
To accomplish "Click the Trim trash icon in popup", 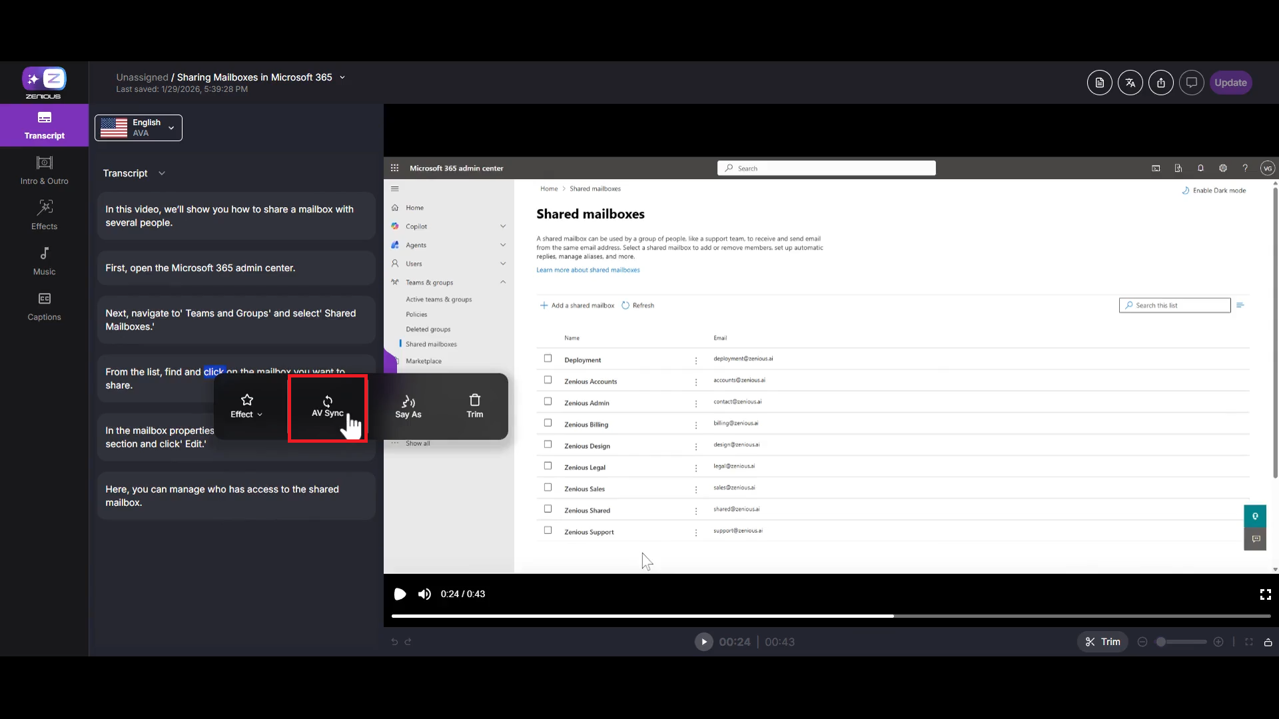I will pos(474,405).
